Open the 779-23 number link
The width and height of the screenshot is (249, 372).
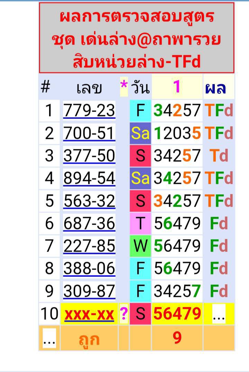point(89,111)
